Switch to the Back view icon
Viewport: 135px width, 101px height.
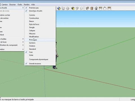[x=105, y=8]
